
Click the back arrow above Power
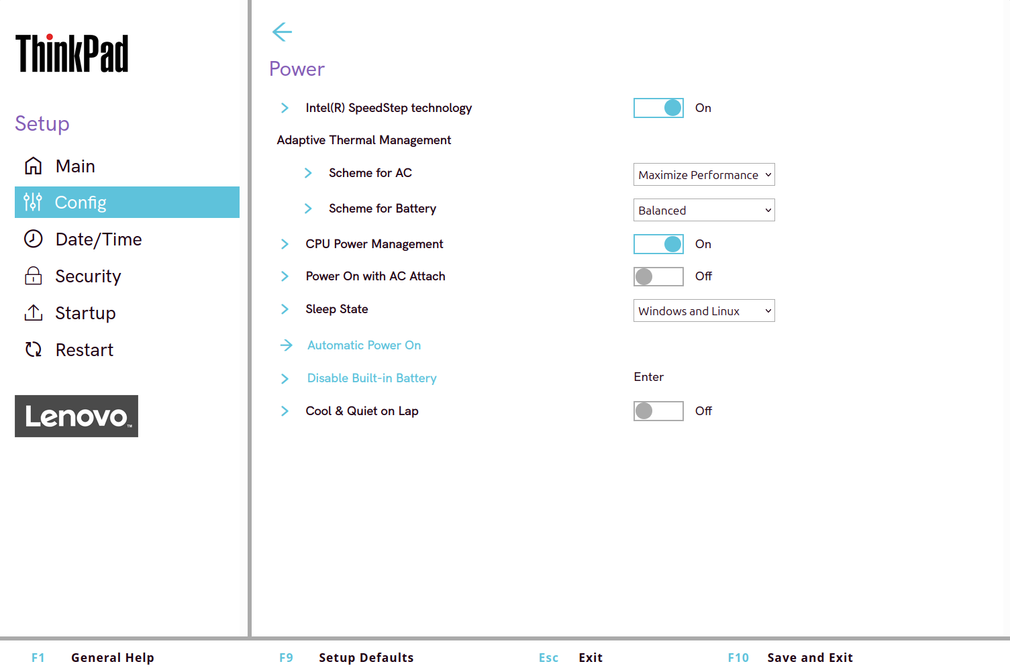pos(282,32)
